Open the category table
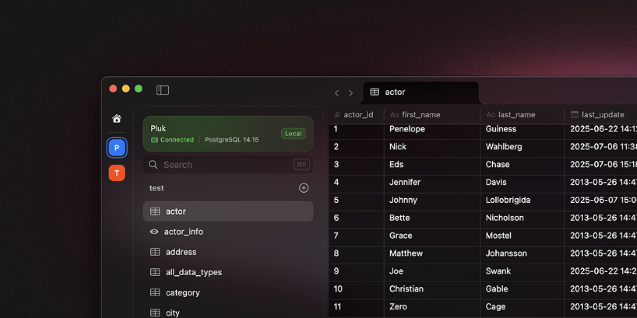 [x=228, y=293]
